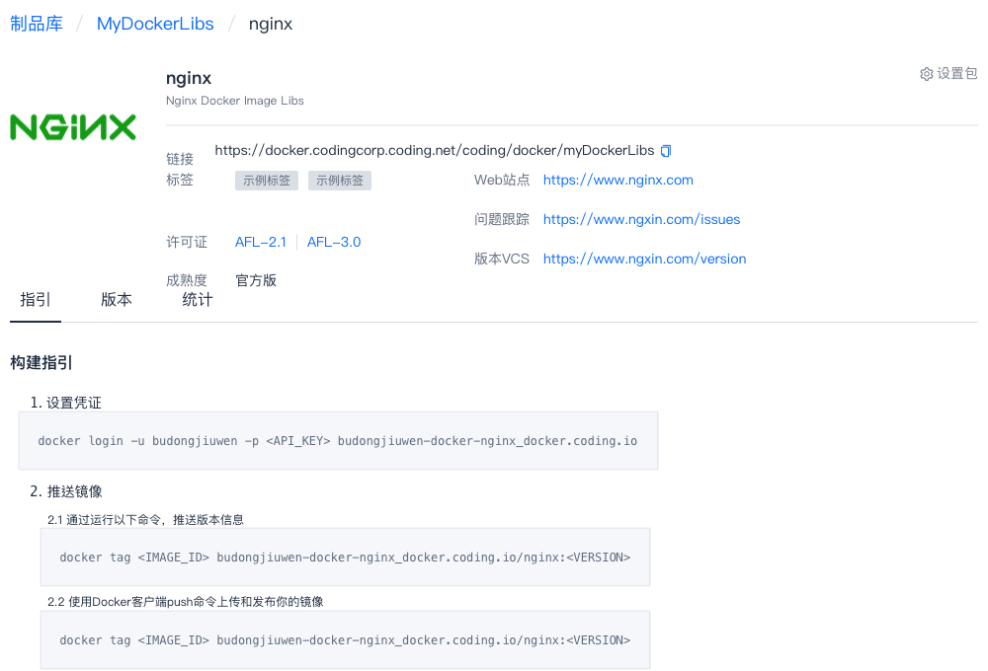Open MyDockerLibs breadcrumb link
Screen dimensions: 988x671
click(155, 24)
